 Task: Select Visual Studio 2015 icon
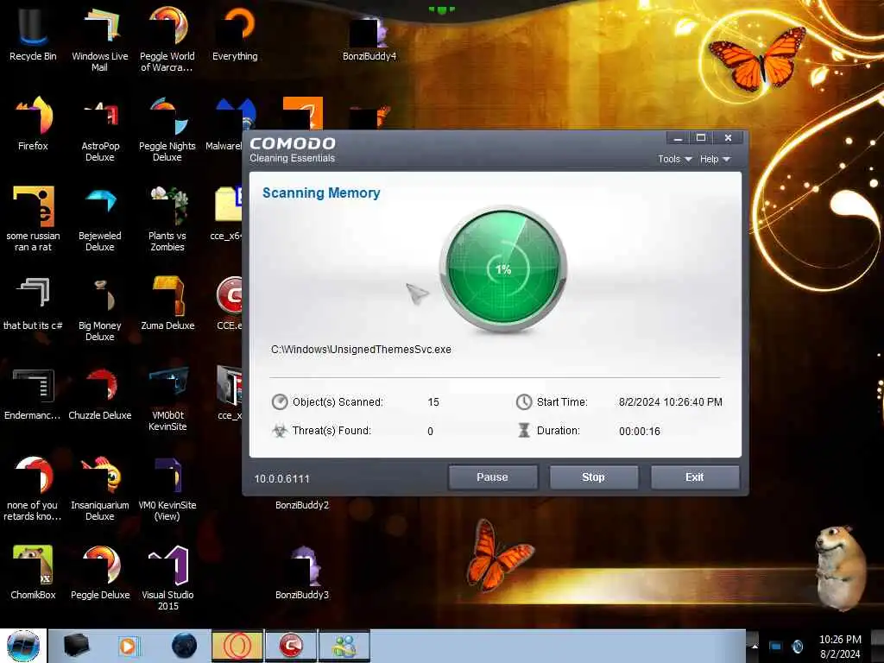pos(167,578)
